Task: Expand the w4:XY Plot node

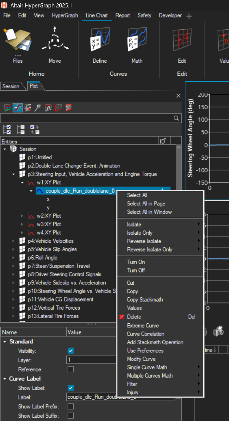Action: tap(23, 232)
